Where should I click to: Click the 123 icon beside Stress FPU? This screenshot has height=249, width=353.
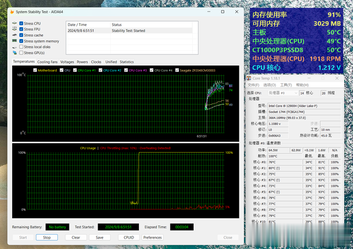point(14,29)
